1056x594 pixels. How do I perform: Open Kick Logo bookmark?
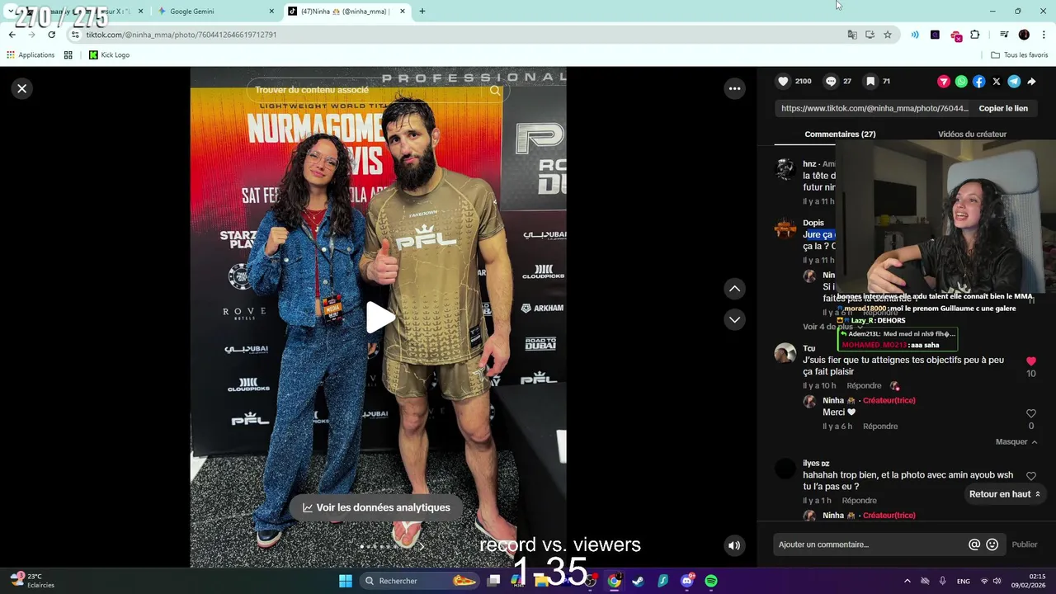[109, 55]
